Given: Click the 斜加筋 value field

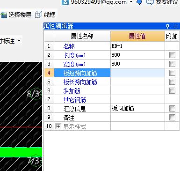Looking at the screenshot, I should pos(137,91).
